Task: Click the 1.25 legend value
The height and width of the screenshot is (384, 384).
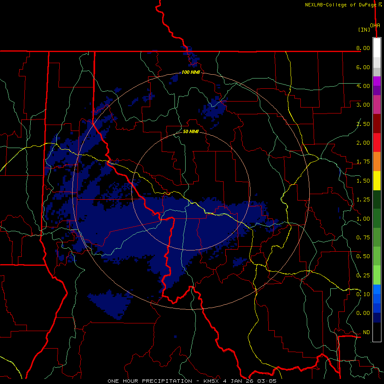Action: point(363,200)
